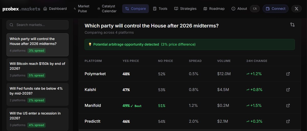307x131 pixels.
Task: Open the Catalyst Calendar
Action: point(107,9)
